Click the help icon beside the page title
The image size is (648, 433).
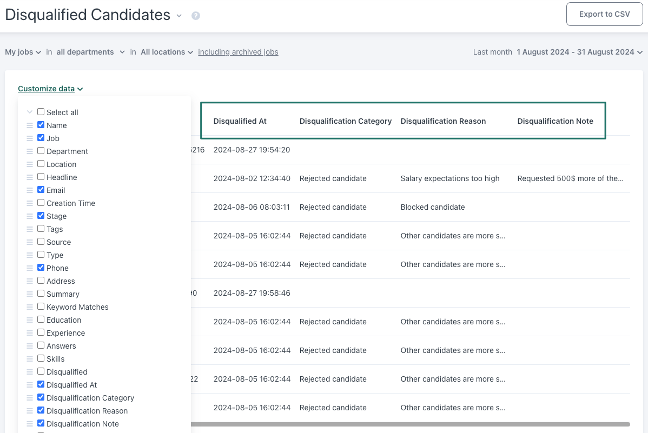pyautogui.click(x=195, y=16)
